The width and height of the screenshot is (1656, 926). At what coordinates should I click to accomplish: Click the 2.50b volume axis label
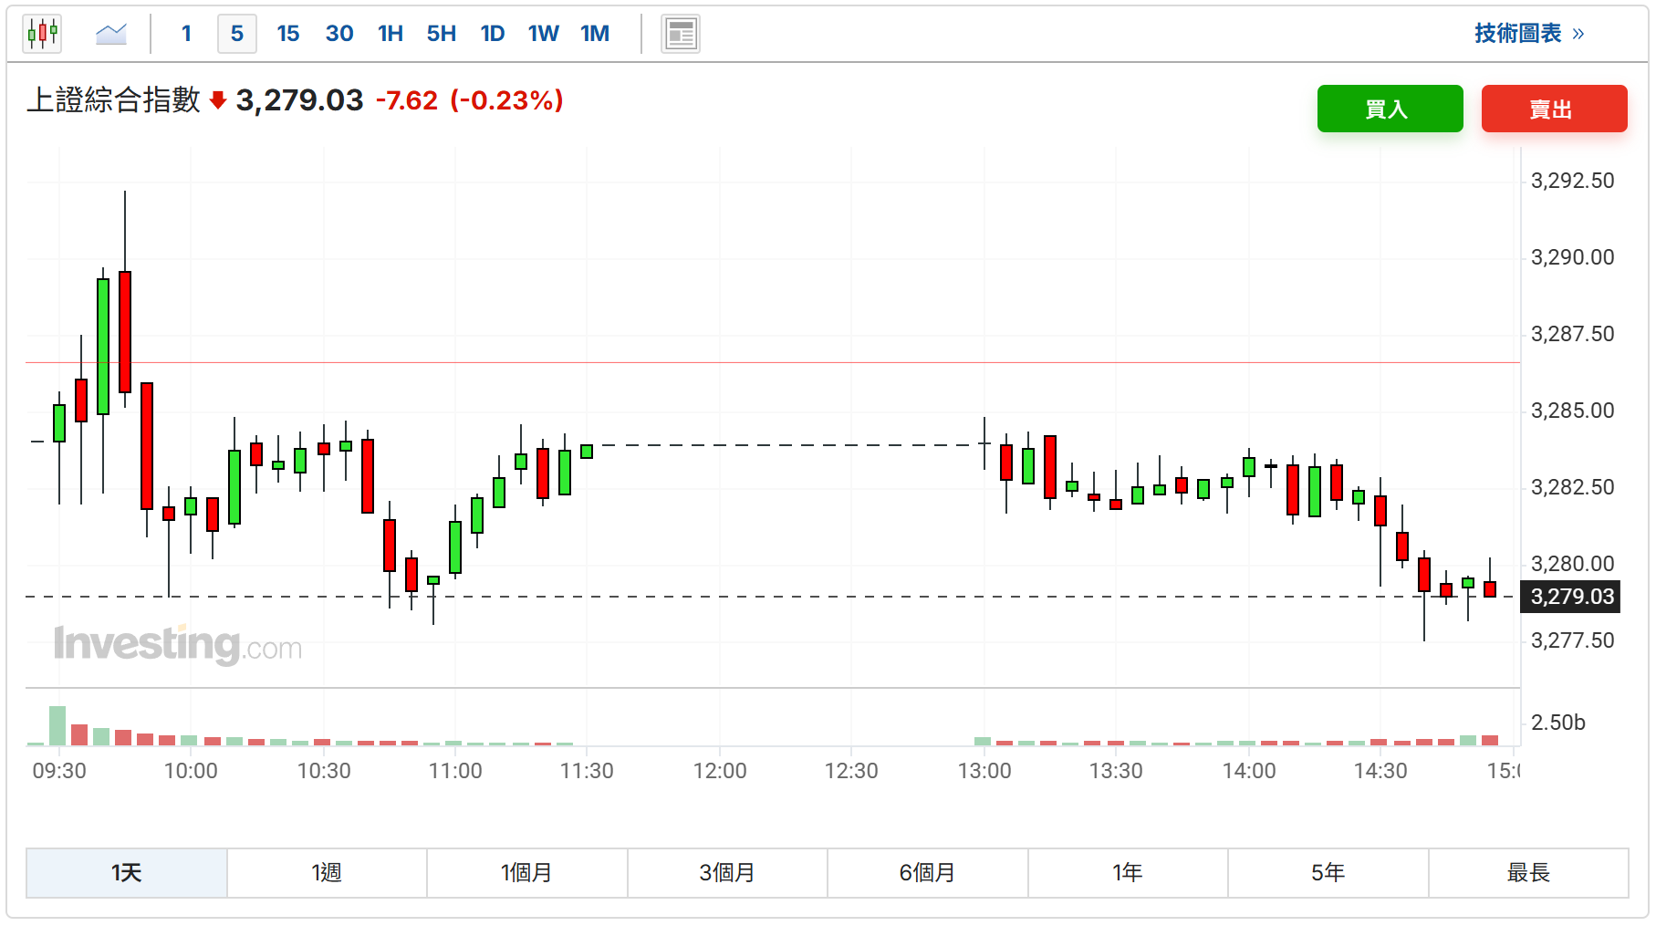(1557, 723)
